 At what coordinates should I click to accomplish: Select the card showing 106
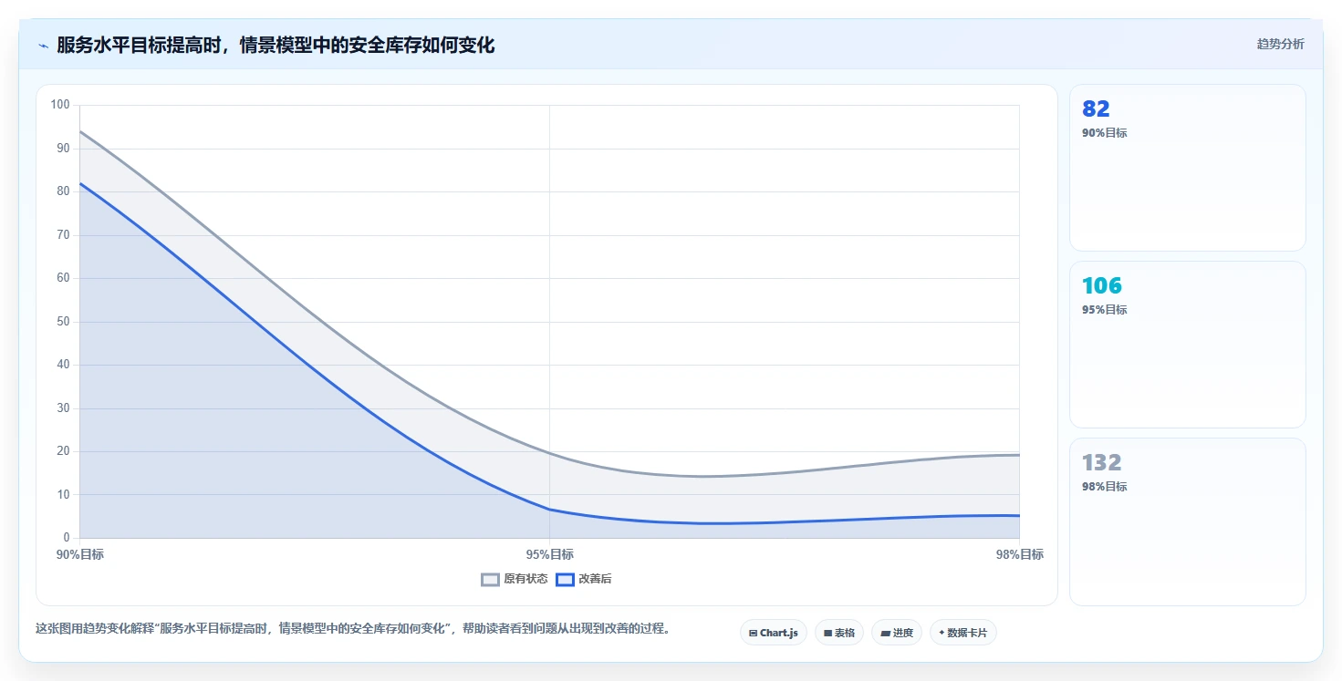click(x=1187, y=345)
